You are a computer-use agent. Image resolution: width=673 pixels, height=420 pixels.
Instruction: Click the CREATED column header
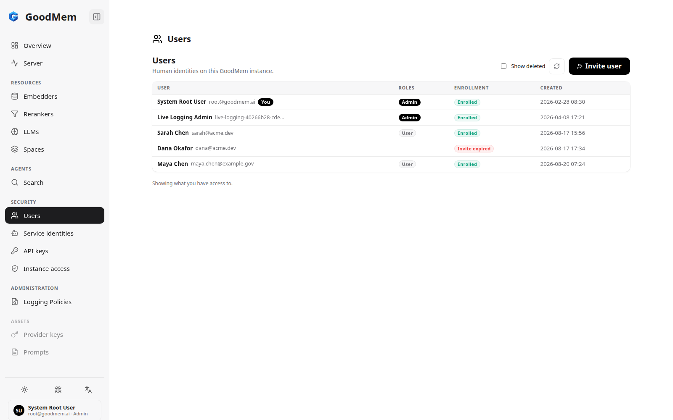point(551,88)
